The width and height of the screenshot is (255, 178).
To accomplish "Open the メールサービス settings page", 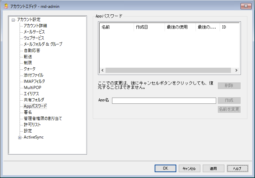I will pyautogui.click(x=34, y=32).
